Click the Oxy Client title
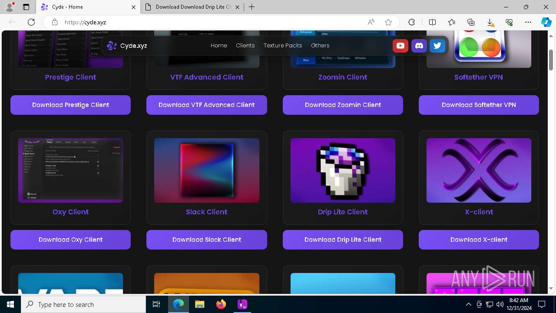 [70, 212]
